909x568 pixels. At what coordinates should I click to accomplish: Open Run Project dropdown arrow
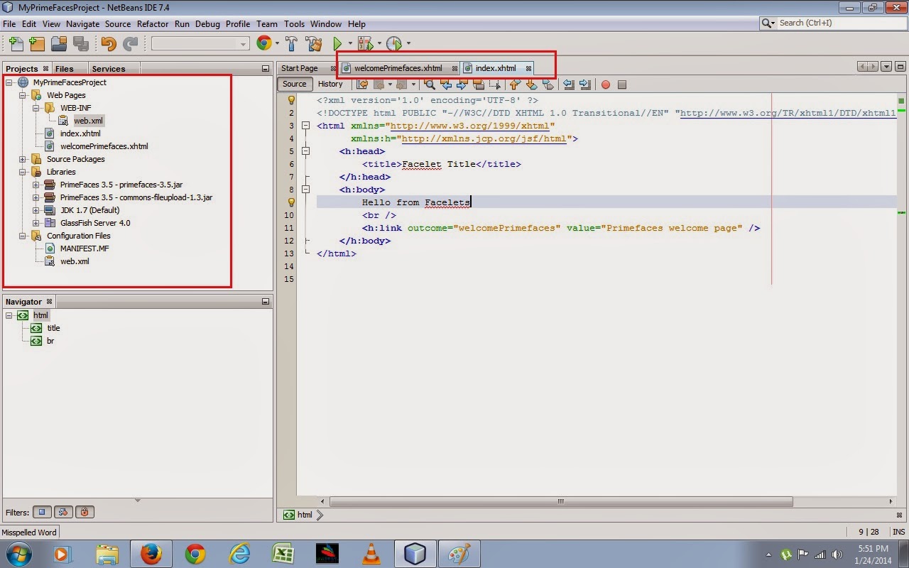(x=350, y=44)
